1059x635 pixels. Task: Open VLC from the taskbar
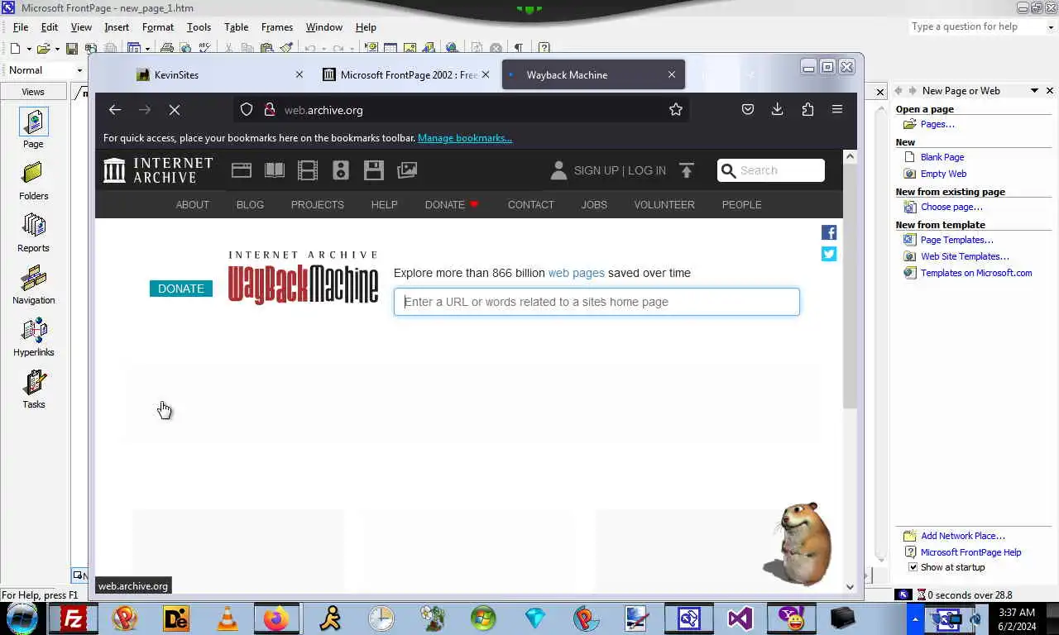pyautogui.click(x=227, y=618)
